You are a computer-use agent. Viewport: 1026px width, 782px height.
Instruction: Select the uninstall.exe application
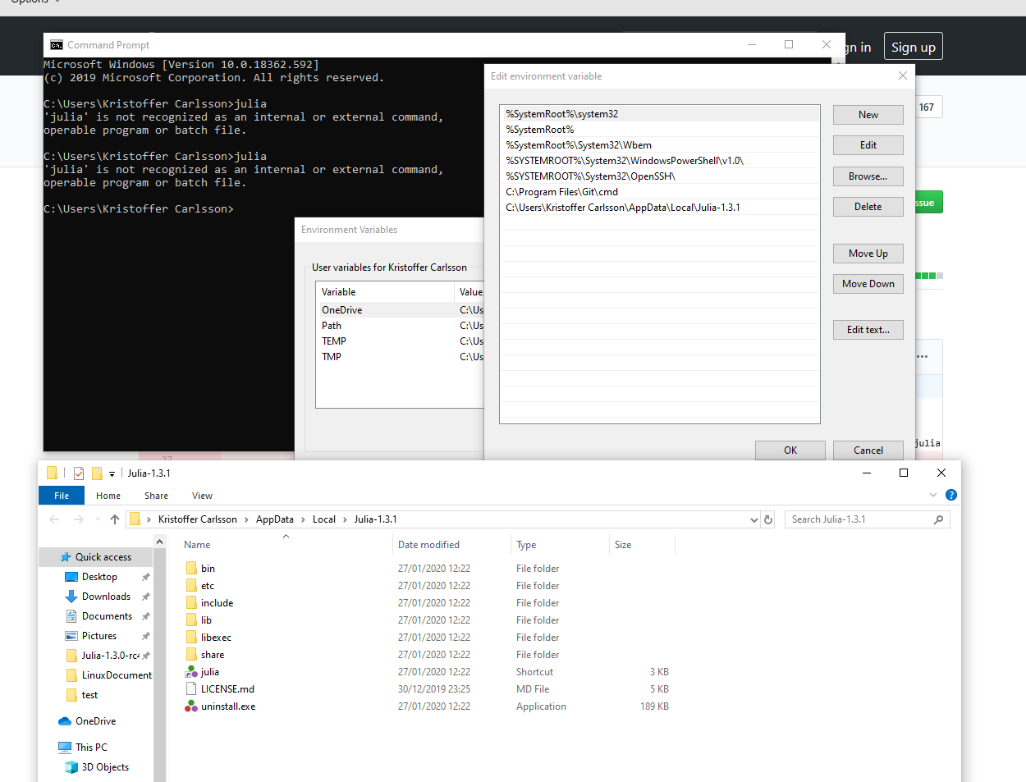228,707
